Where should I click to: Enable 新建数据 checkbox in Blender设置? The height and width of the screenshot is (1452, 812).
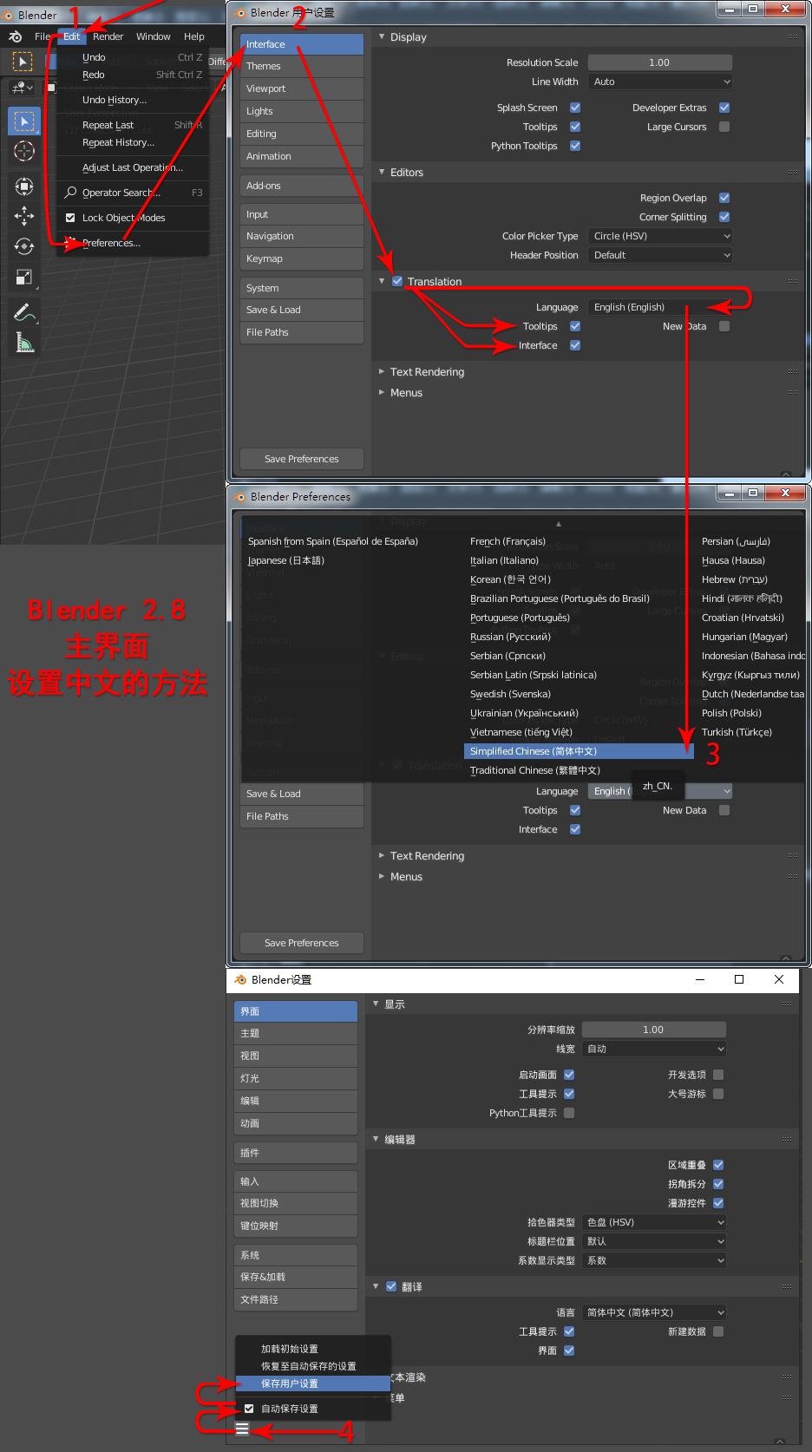pos(718,1331)
